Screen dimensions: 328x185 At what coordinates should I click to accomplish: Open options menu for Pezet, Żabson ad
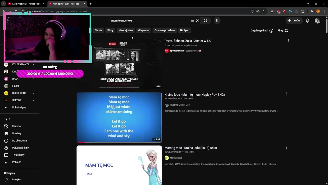click(289, 41)
